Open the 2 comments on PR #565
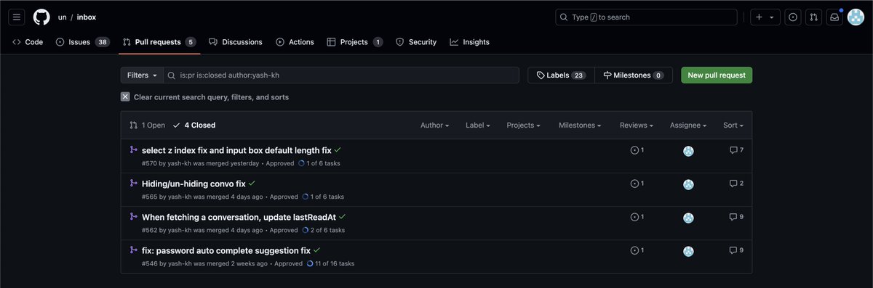 coord(736,184)
